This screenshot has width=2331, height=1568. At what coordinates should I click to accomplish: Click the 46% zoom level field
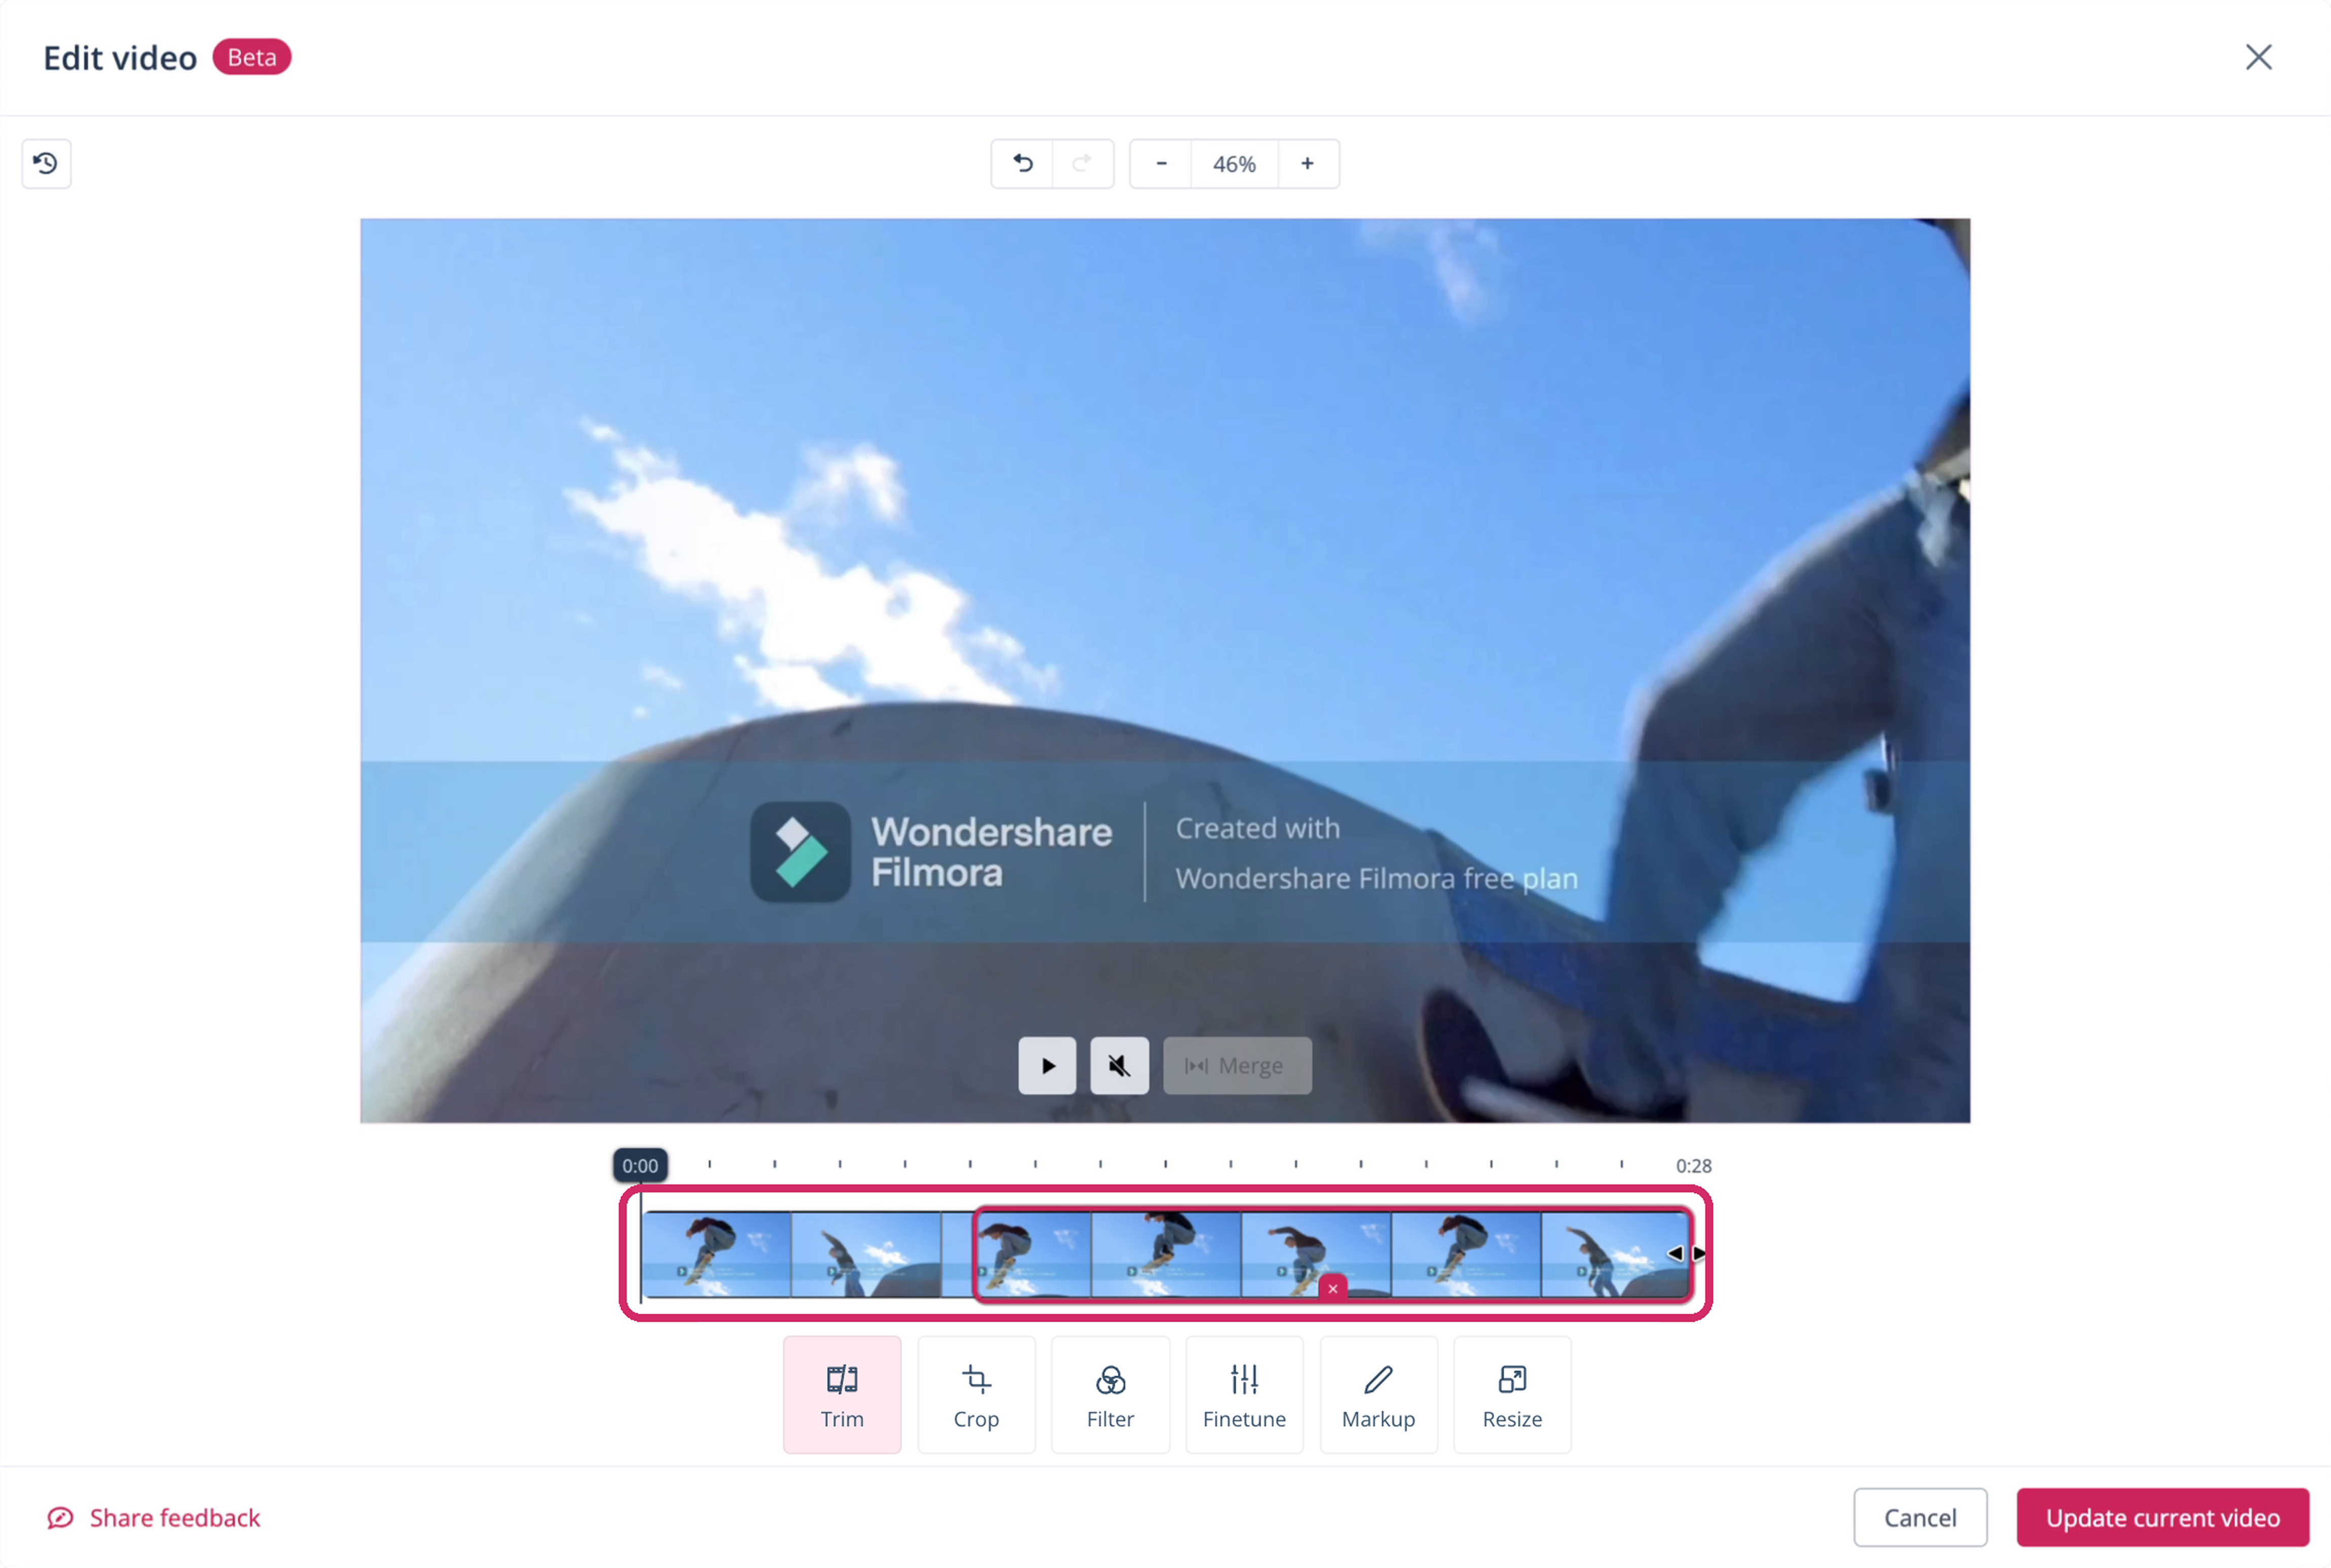(x=1234, y=163)
